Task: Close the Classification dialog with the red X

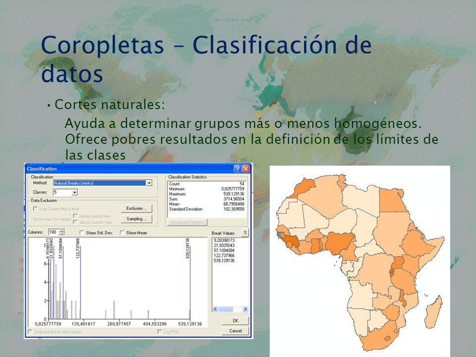Action: (246, 169)
